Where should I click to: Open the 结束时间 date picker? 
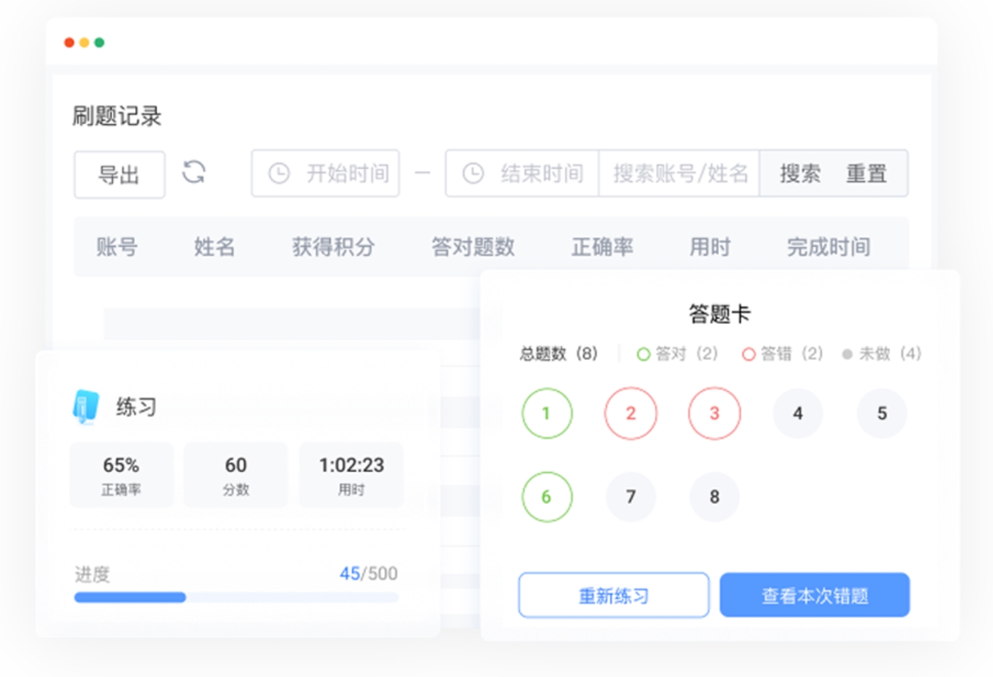point(541,174)
